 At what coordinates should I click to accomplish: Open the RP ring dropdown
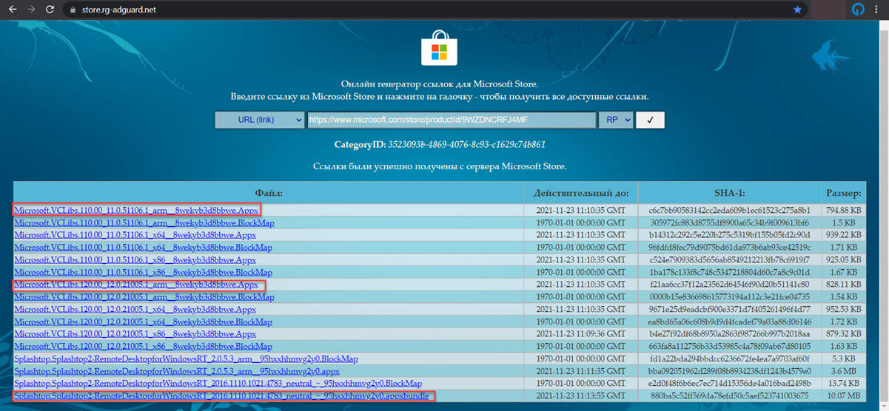616,120
